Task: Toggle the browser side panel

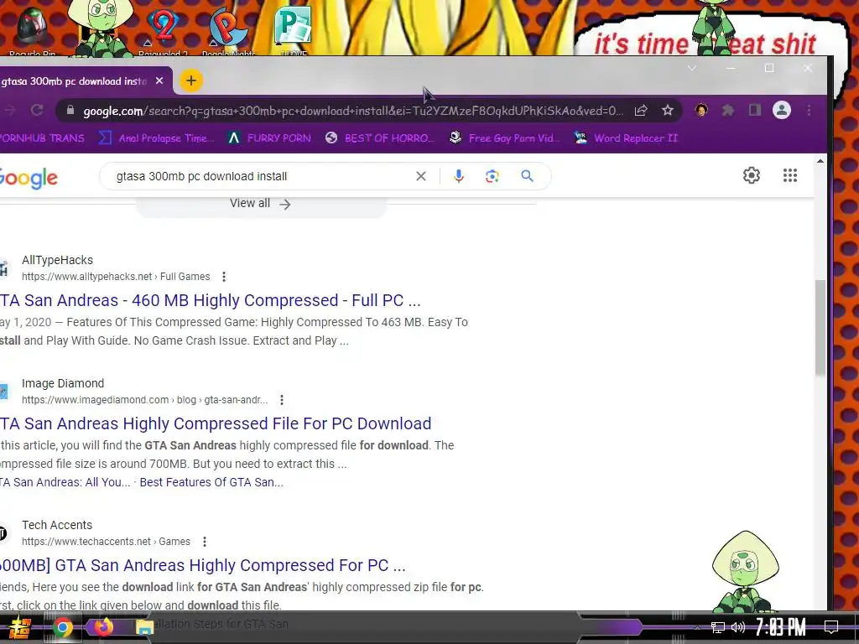Action: coord(755,111)
